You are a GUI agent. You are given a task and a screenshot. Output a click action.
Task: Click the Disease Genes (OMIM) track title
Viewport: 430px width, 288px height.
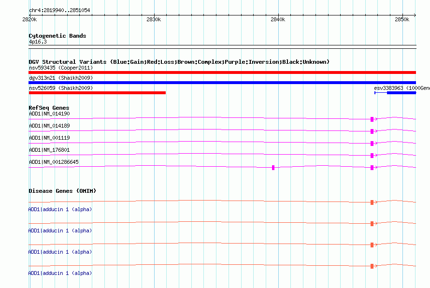(62, 191)
